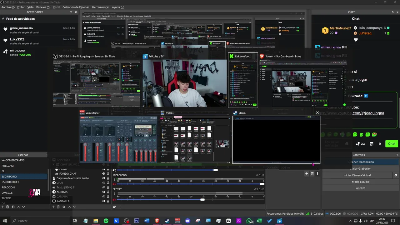Open Photoshop from the taskbar

point(137,221)
